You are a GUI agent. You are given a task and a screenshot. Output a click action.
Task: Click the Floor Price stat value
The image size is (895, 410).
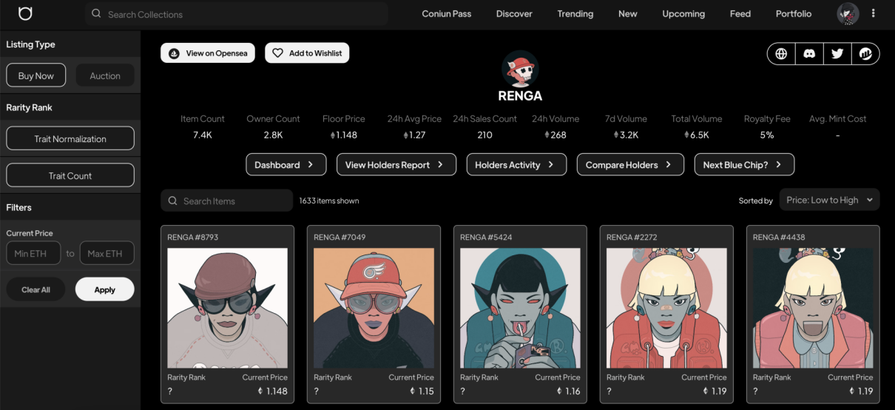[343, 135]
